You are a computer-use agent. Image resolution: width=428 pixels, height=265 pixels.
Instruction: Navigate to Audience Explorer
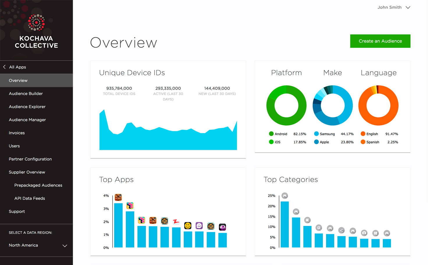pos(27,106)
